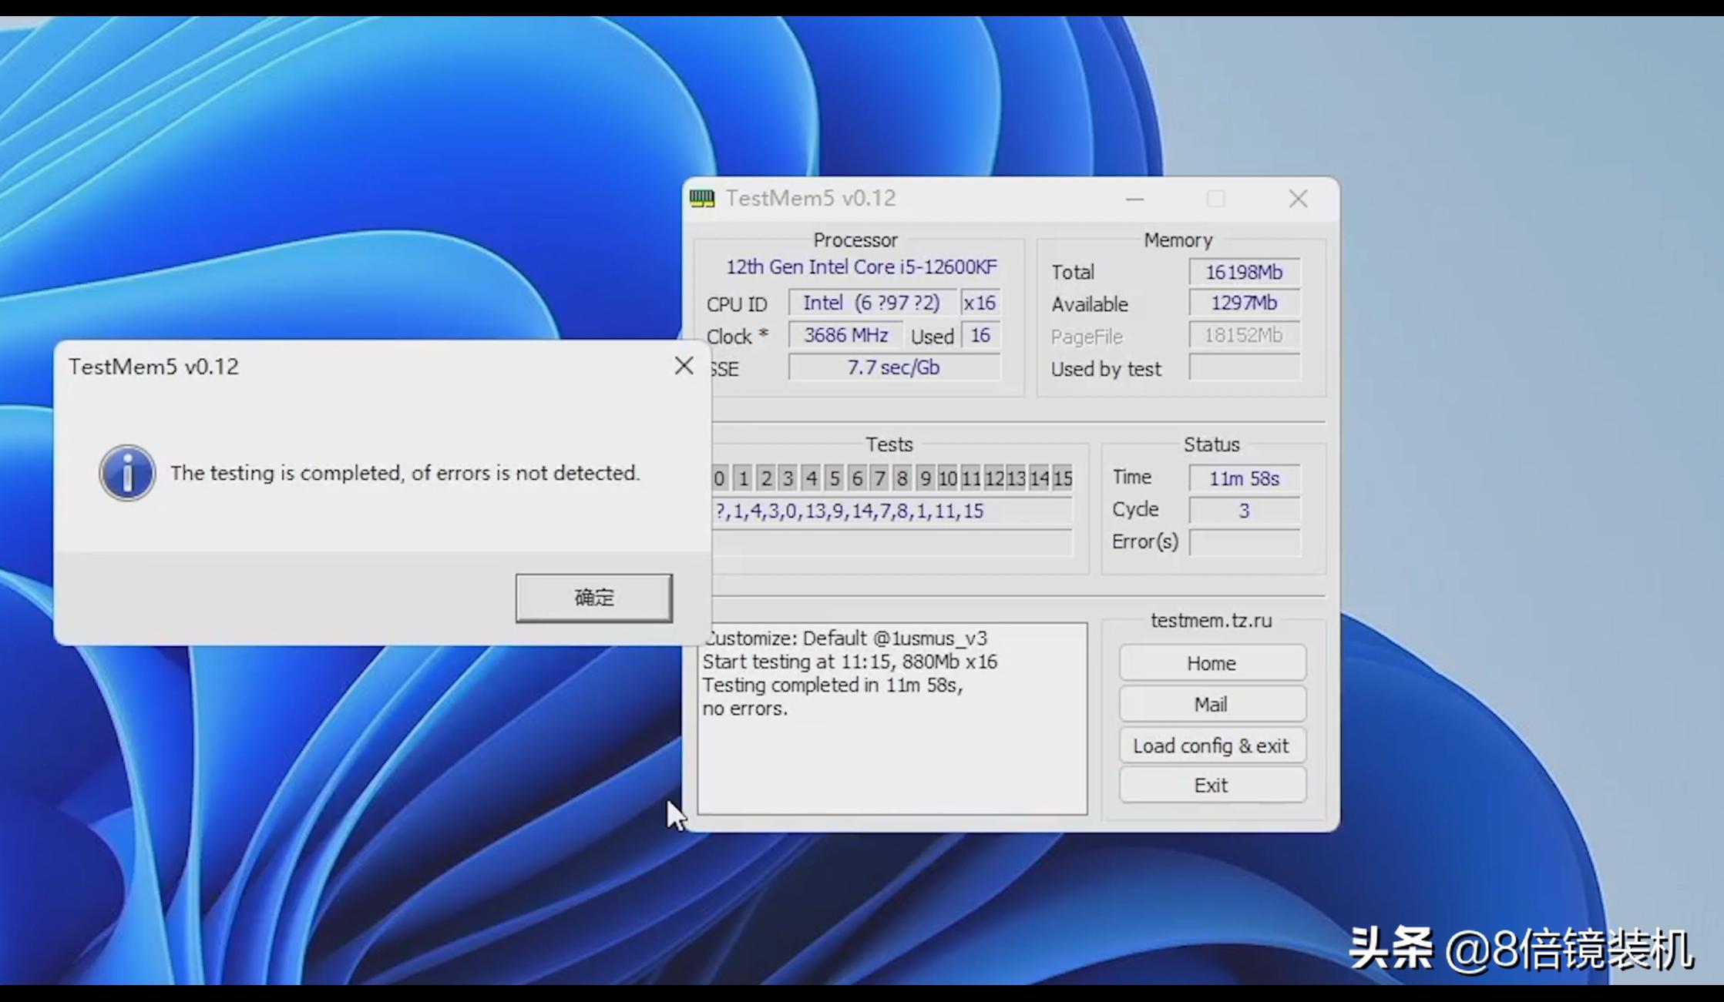This screenshot has width=1724, height=1002.
Task: Close the TestMem5 main window
Action: pos(1298,199)
